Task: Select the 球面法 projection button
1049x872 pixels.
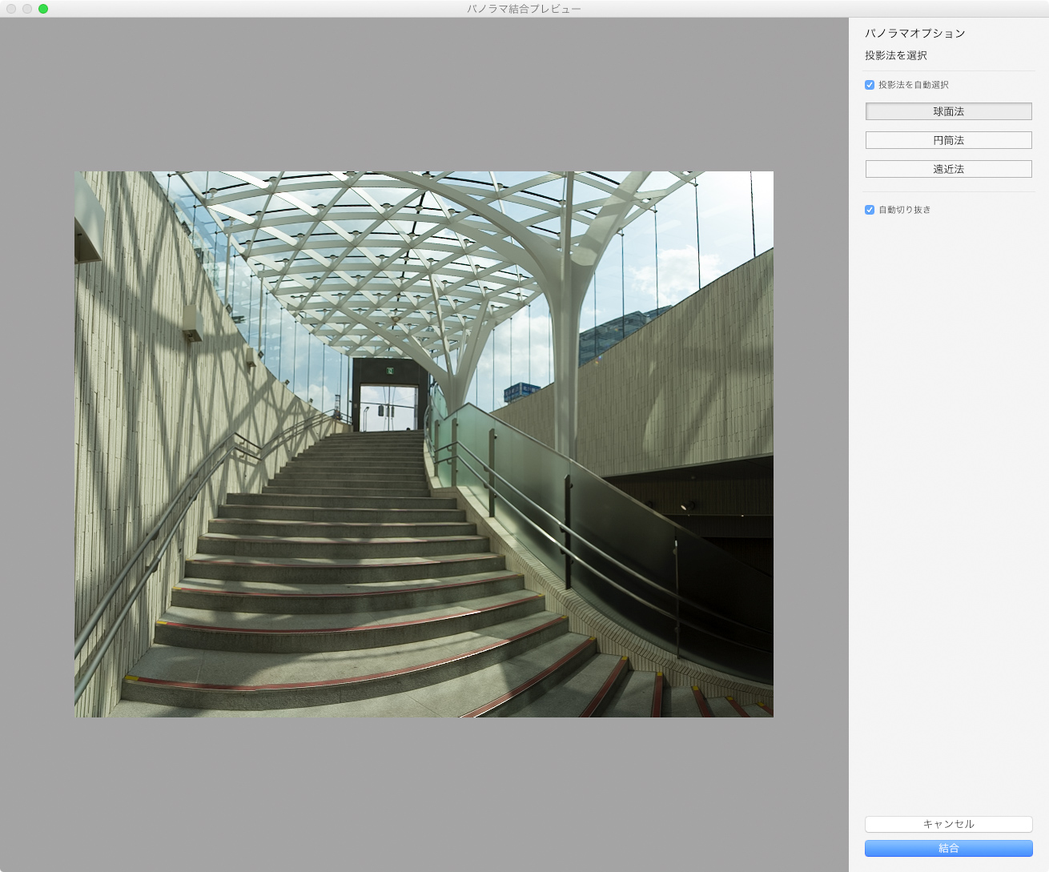Action: 949,111
